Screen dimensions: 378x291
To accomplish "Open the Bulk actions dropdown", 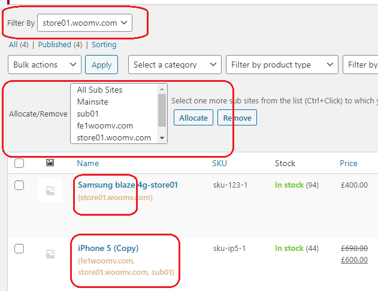I will coord(44,65).
